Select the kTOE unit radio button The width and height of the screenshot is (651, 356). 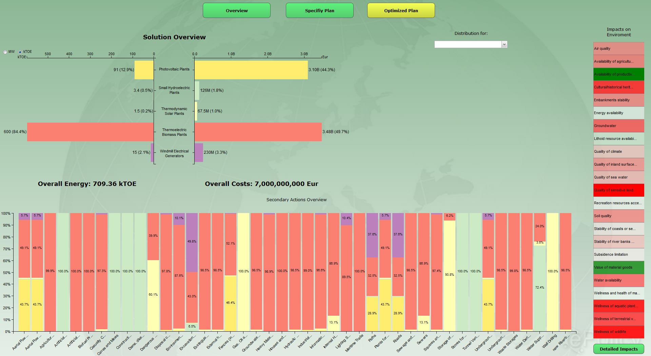[20, 52]
